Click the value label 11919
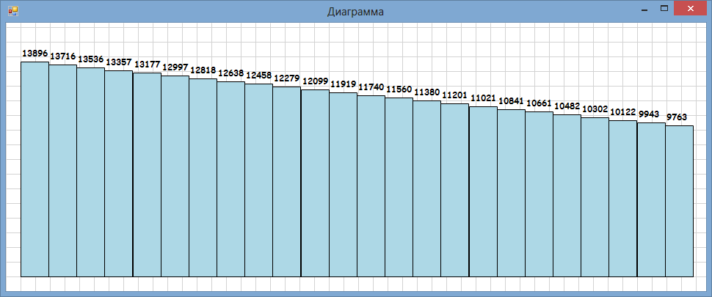The image size is (712, 297). click(x=344, y=84)
